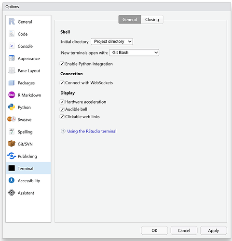Viewport: 232px width, 241px height.
Task: Select the Assistant label in the sidebar
Action: pyautogui.click(x=26, y=193)
